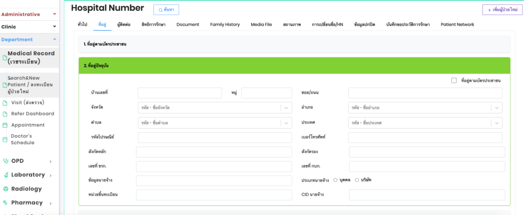Click the Appointment calendar icon

5,125
